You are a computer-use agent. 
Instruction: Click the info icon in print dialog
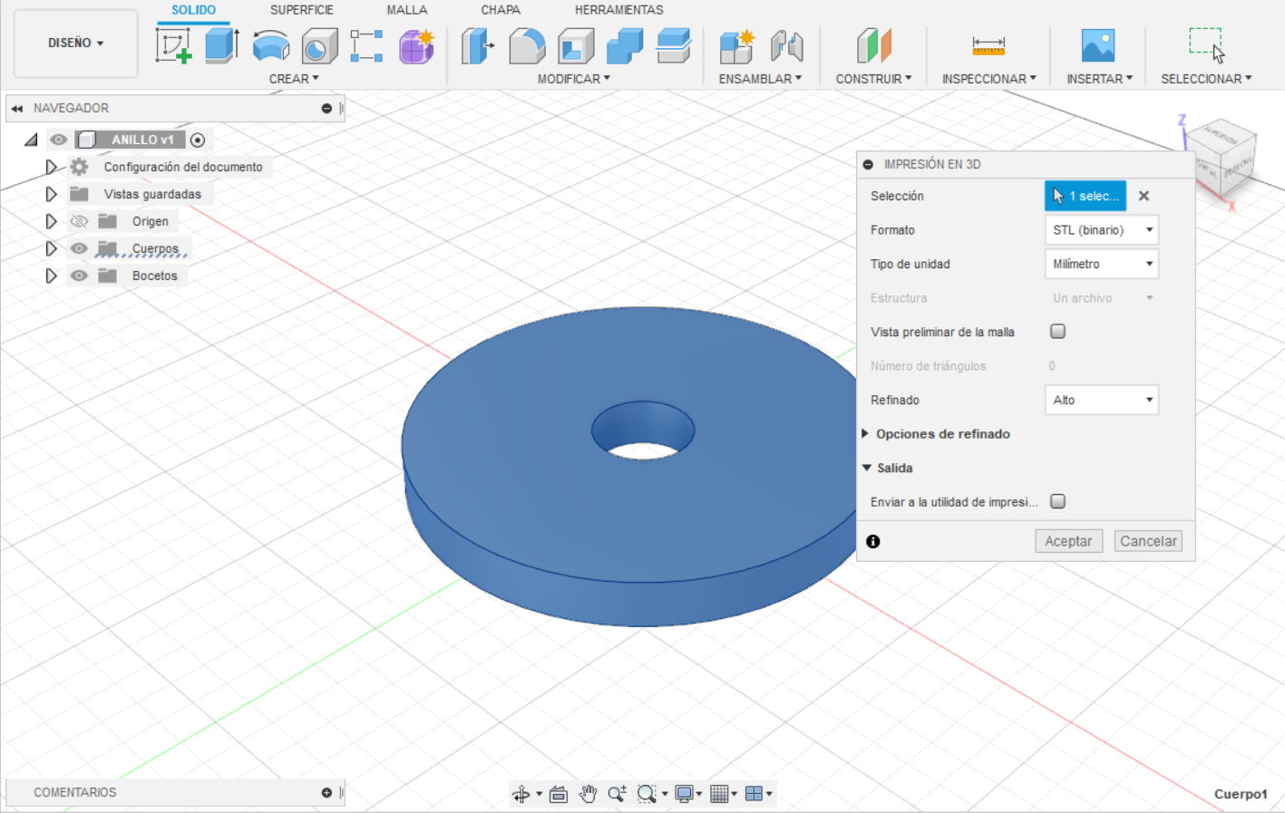873,541
